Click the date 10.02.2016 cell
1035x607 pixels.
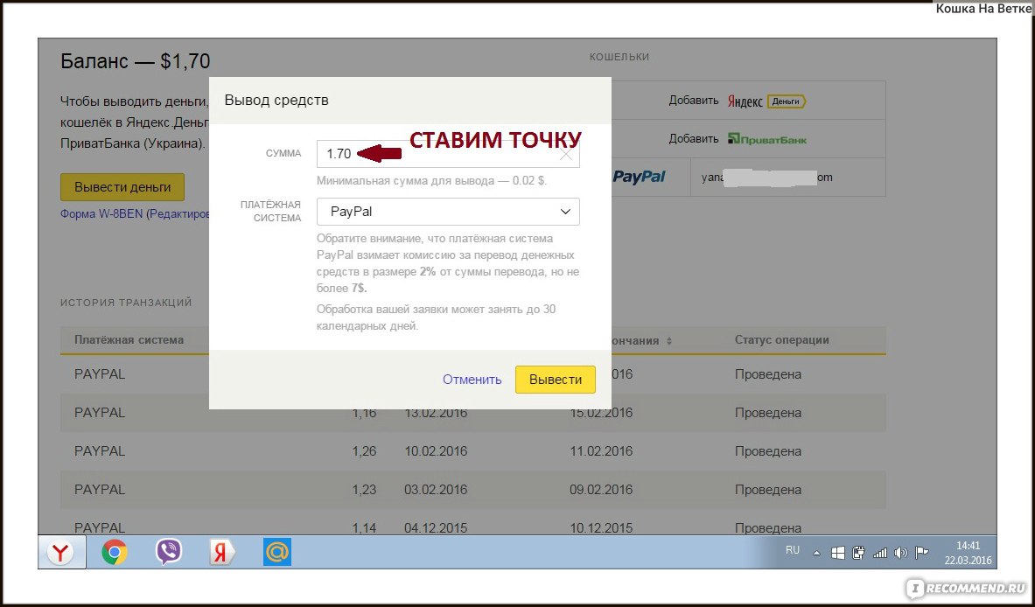[436, 451]
